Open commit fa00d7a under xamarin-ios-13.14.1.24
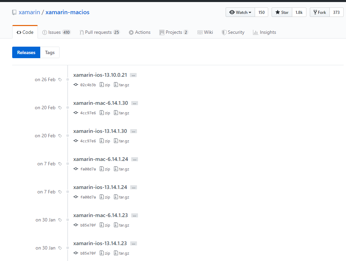Image resolution: width=346 pixels, height=261 pixels. pyautogui.click(x=88, y=197)
